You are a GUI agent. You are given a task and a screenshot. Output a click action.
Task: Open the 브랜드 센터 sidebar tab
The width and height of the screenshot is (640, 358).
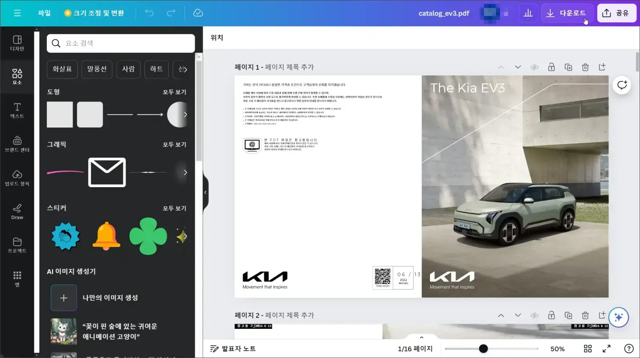[x=17, y=144]
